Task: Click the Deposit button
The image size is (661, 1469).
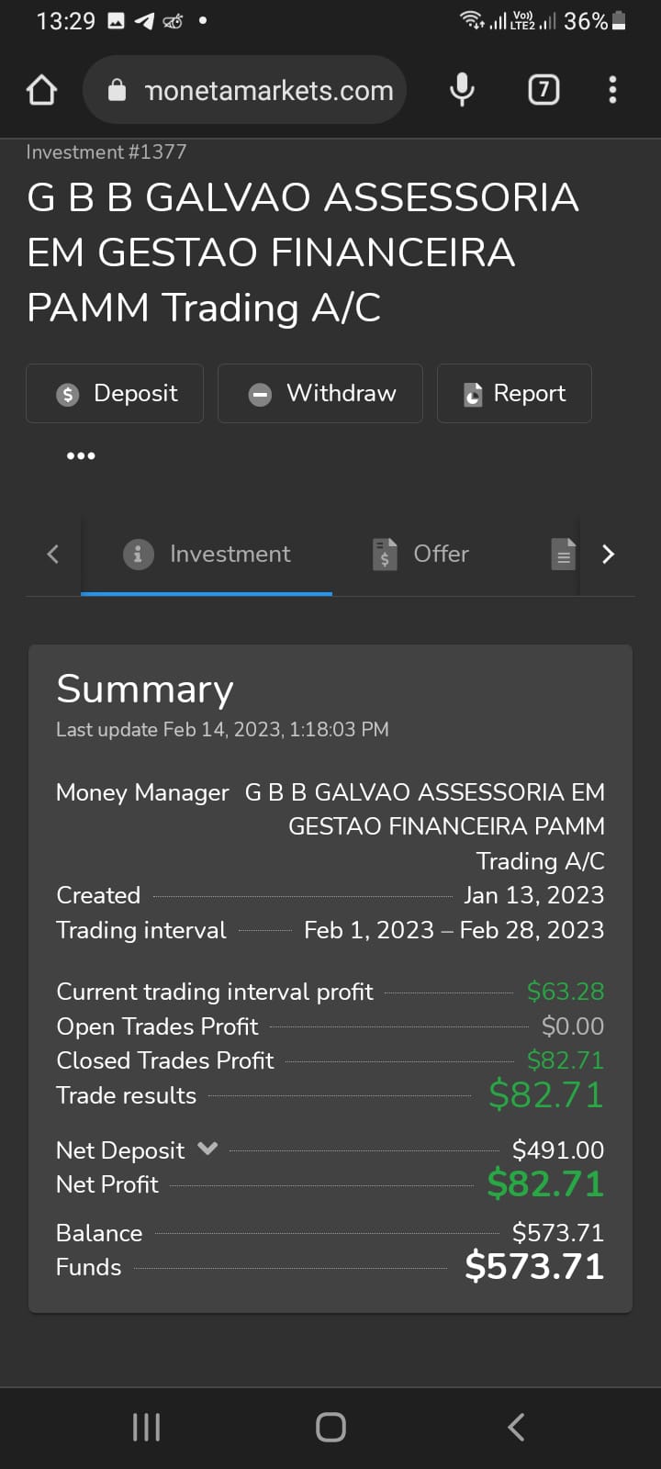Action: click(115, 393)
